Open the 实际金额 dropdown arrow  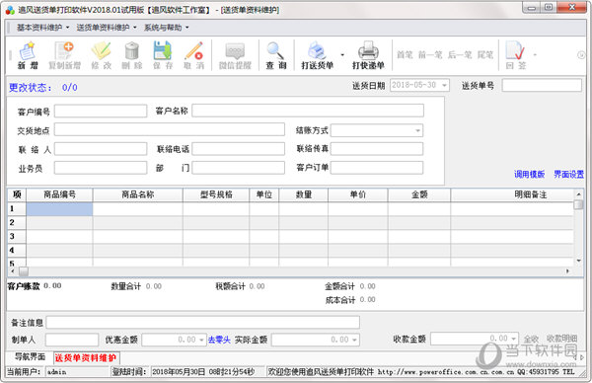click(354, 340)
